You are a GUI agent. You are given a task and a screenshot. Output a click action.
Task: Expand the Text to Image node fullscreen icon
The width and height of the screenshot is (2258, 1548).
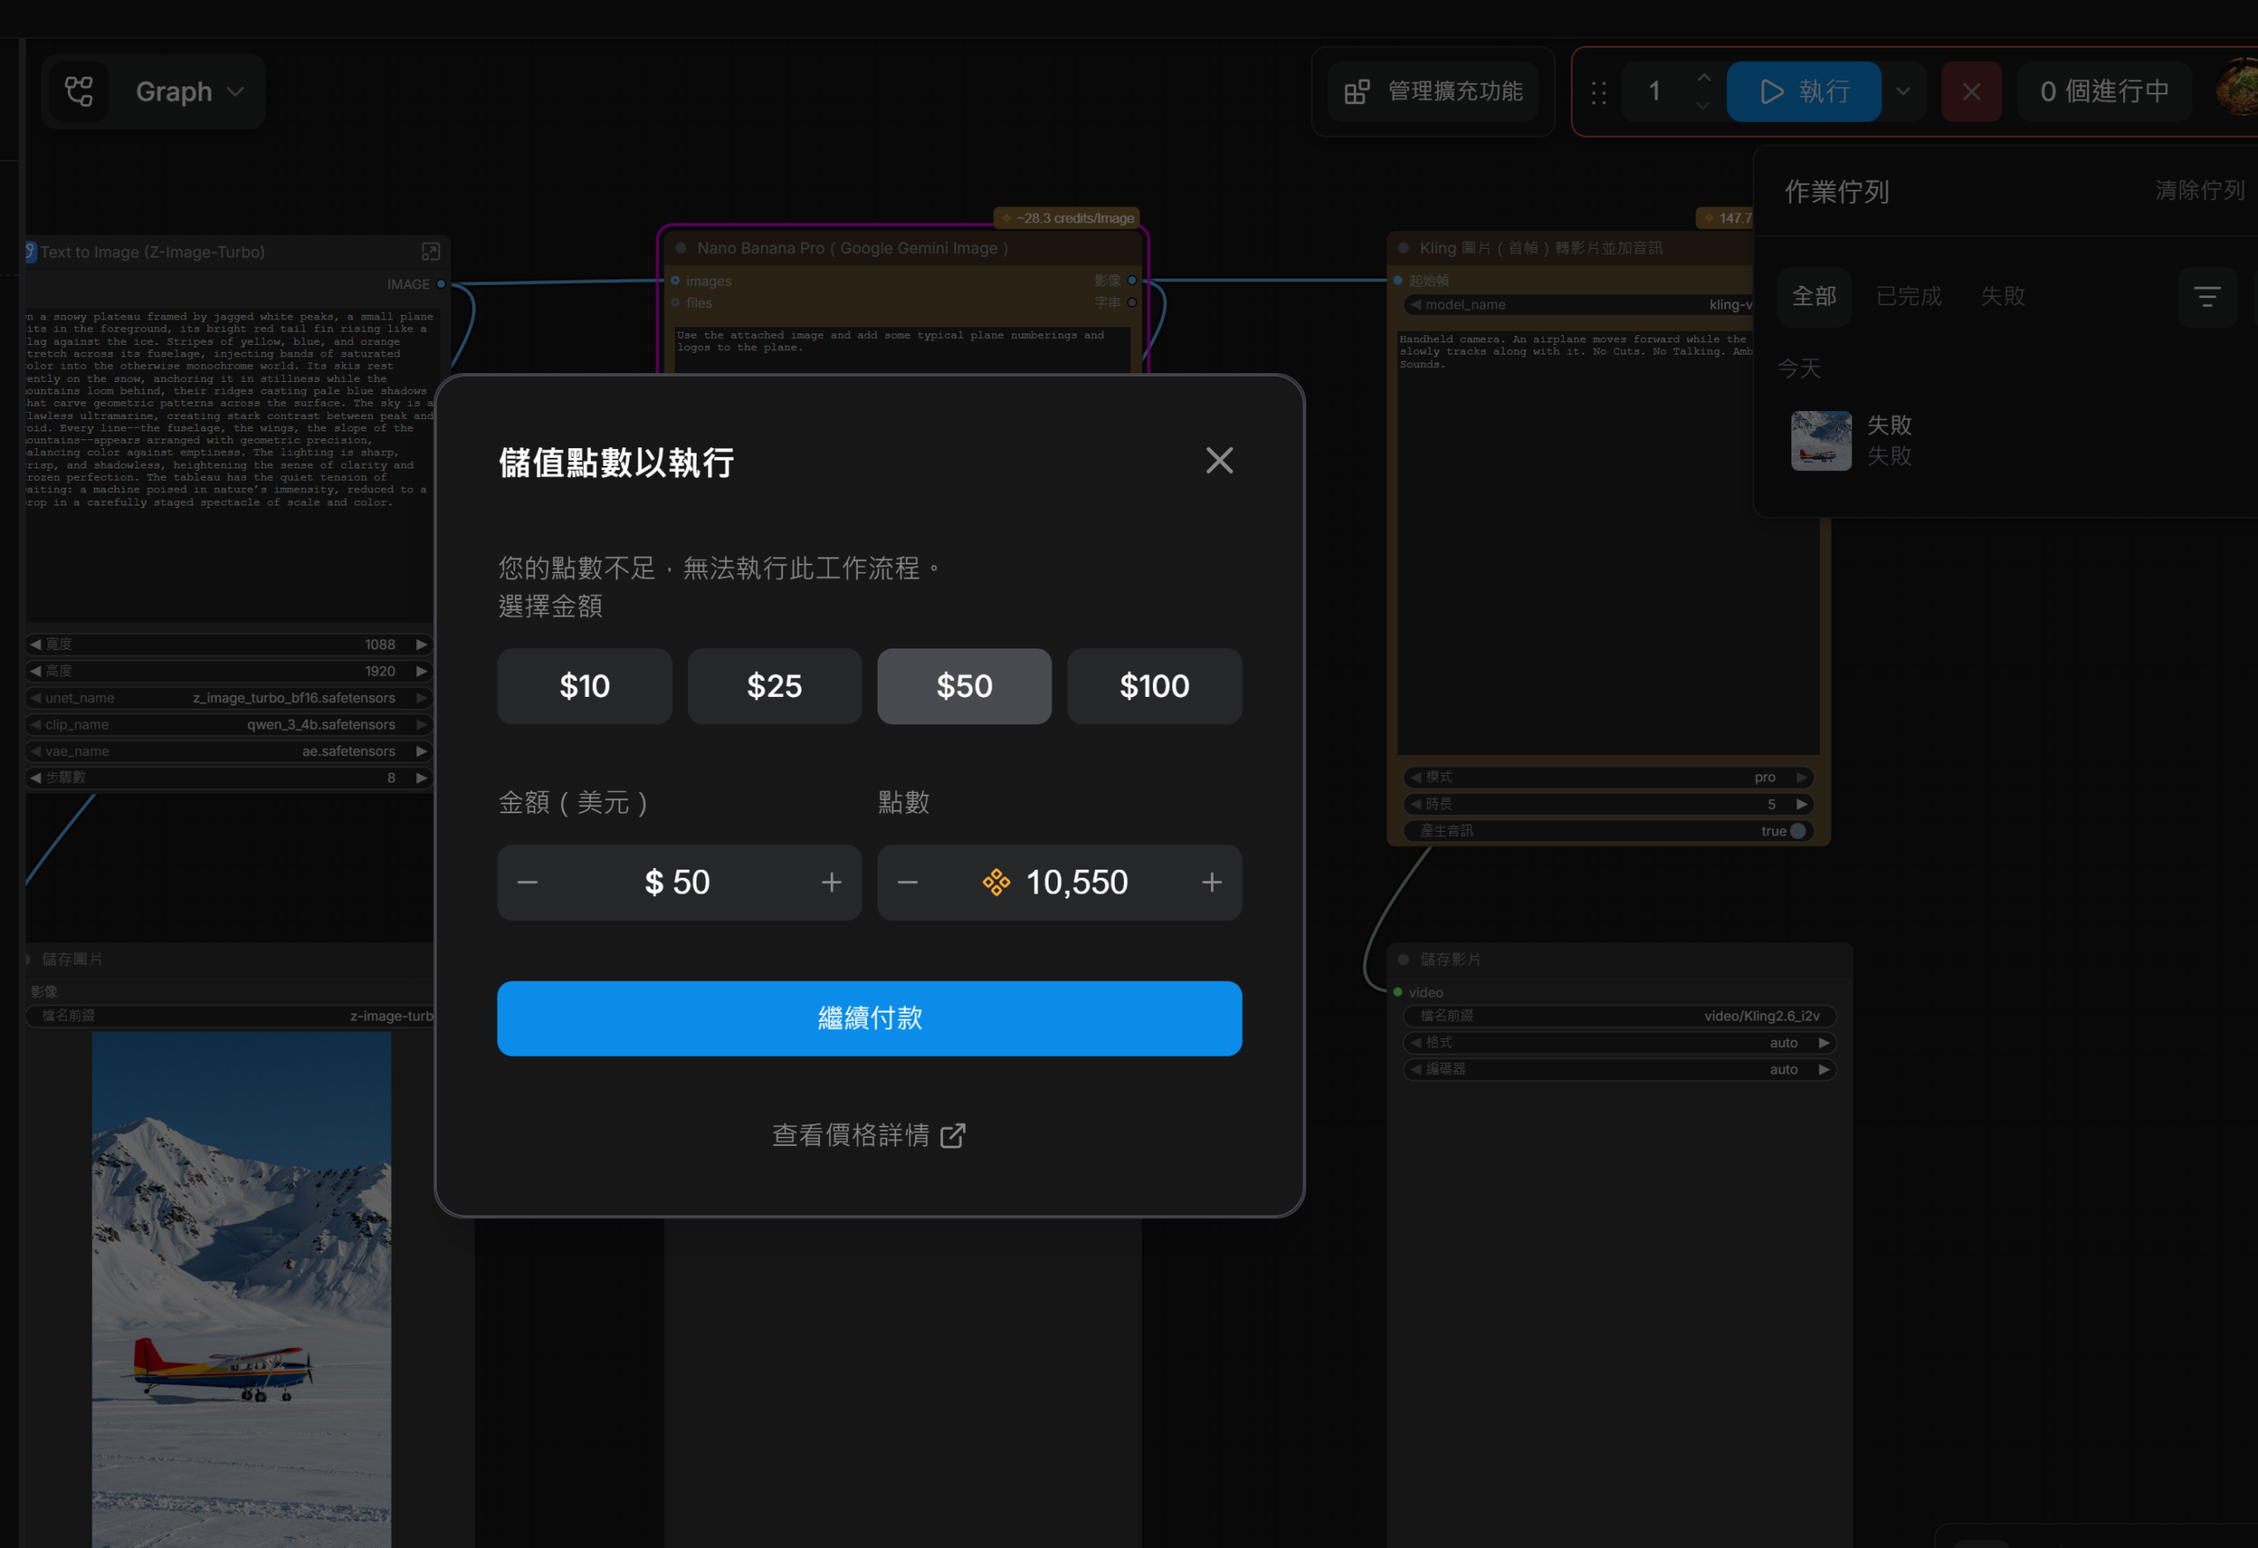coord(430,251)
